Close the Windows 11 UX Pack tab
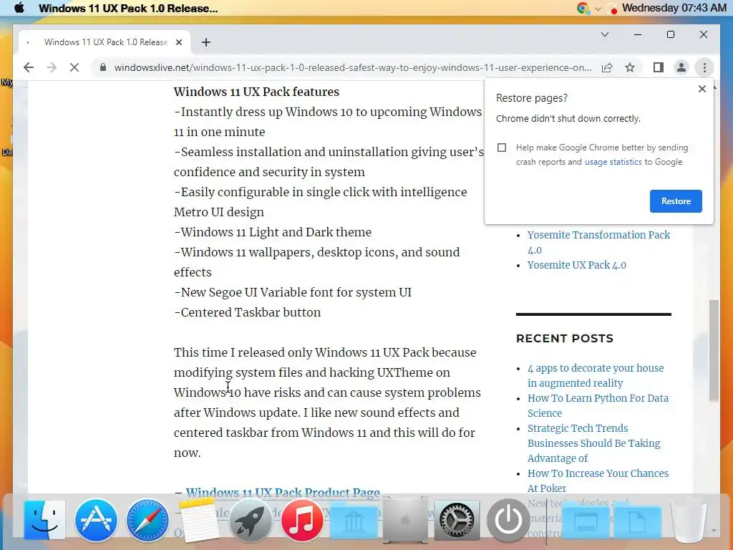The height and width of the screenshot is (550, 733). [178, 42]
